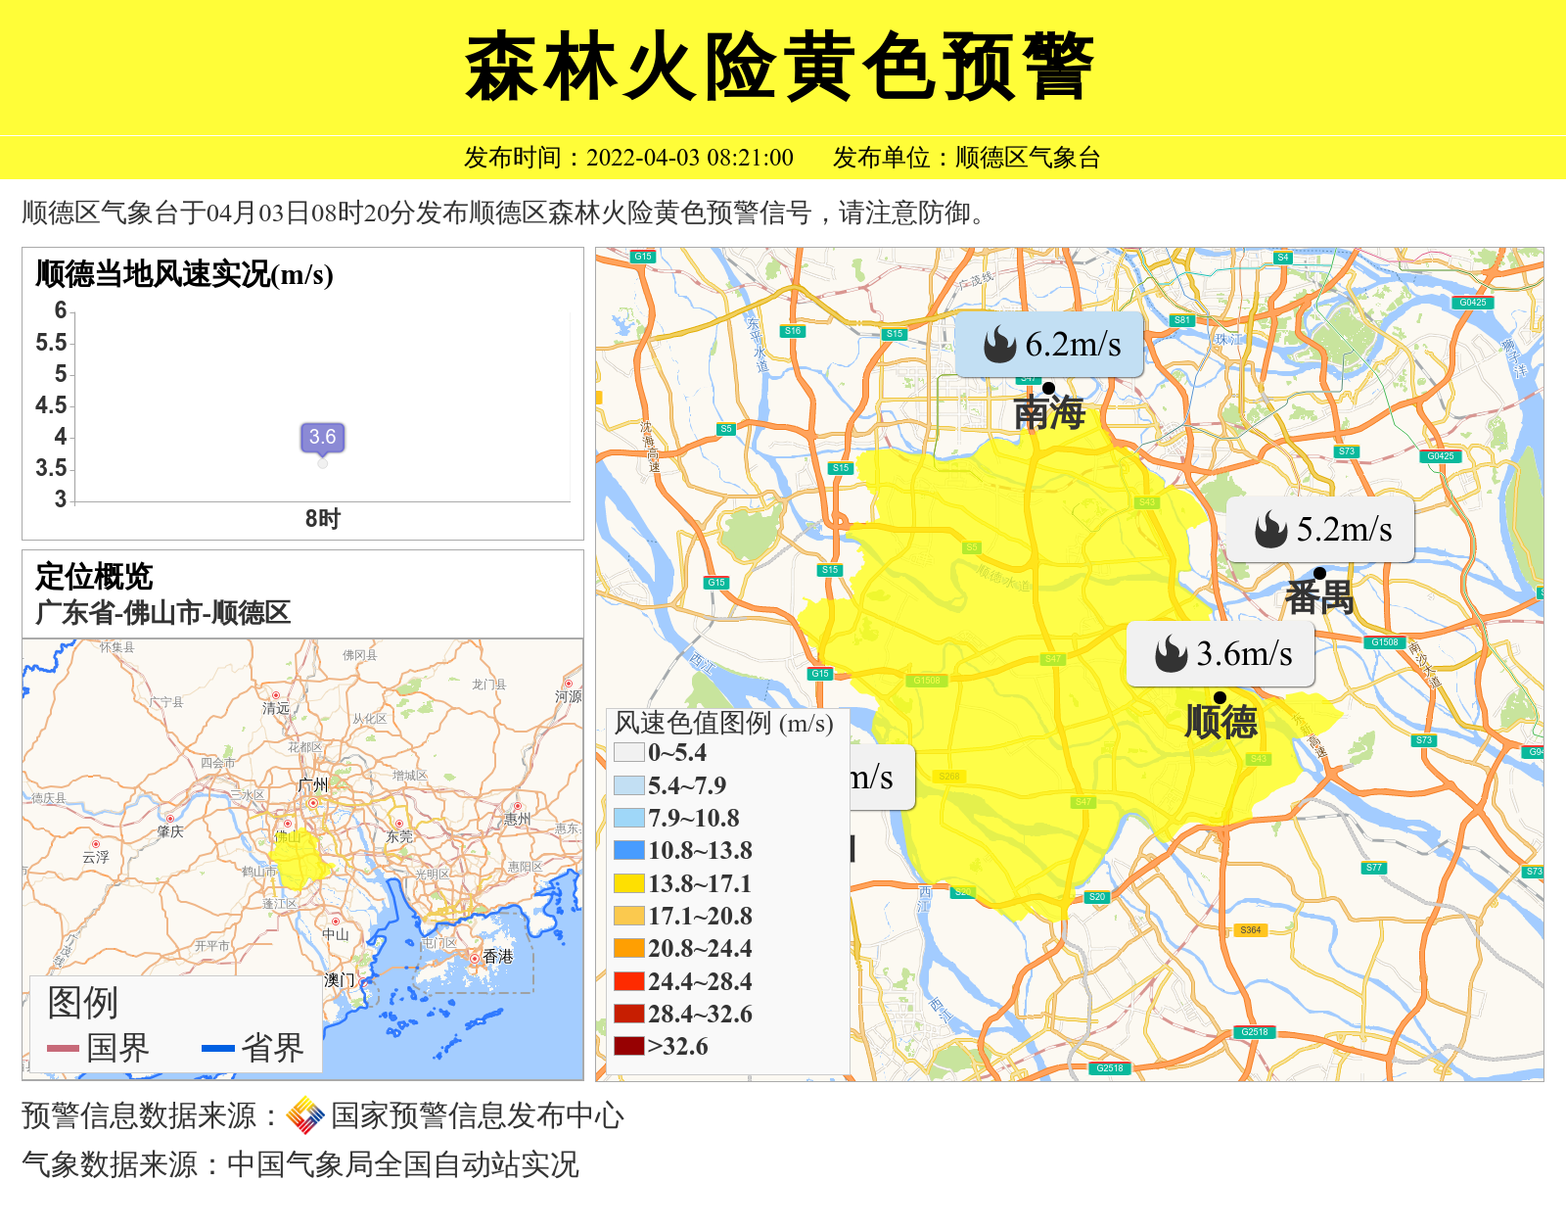Click the 广州 label on overview map
This screenshot has height=1230, width=1566.
[x=313, y=785]
